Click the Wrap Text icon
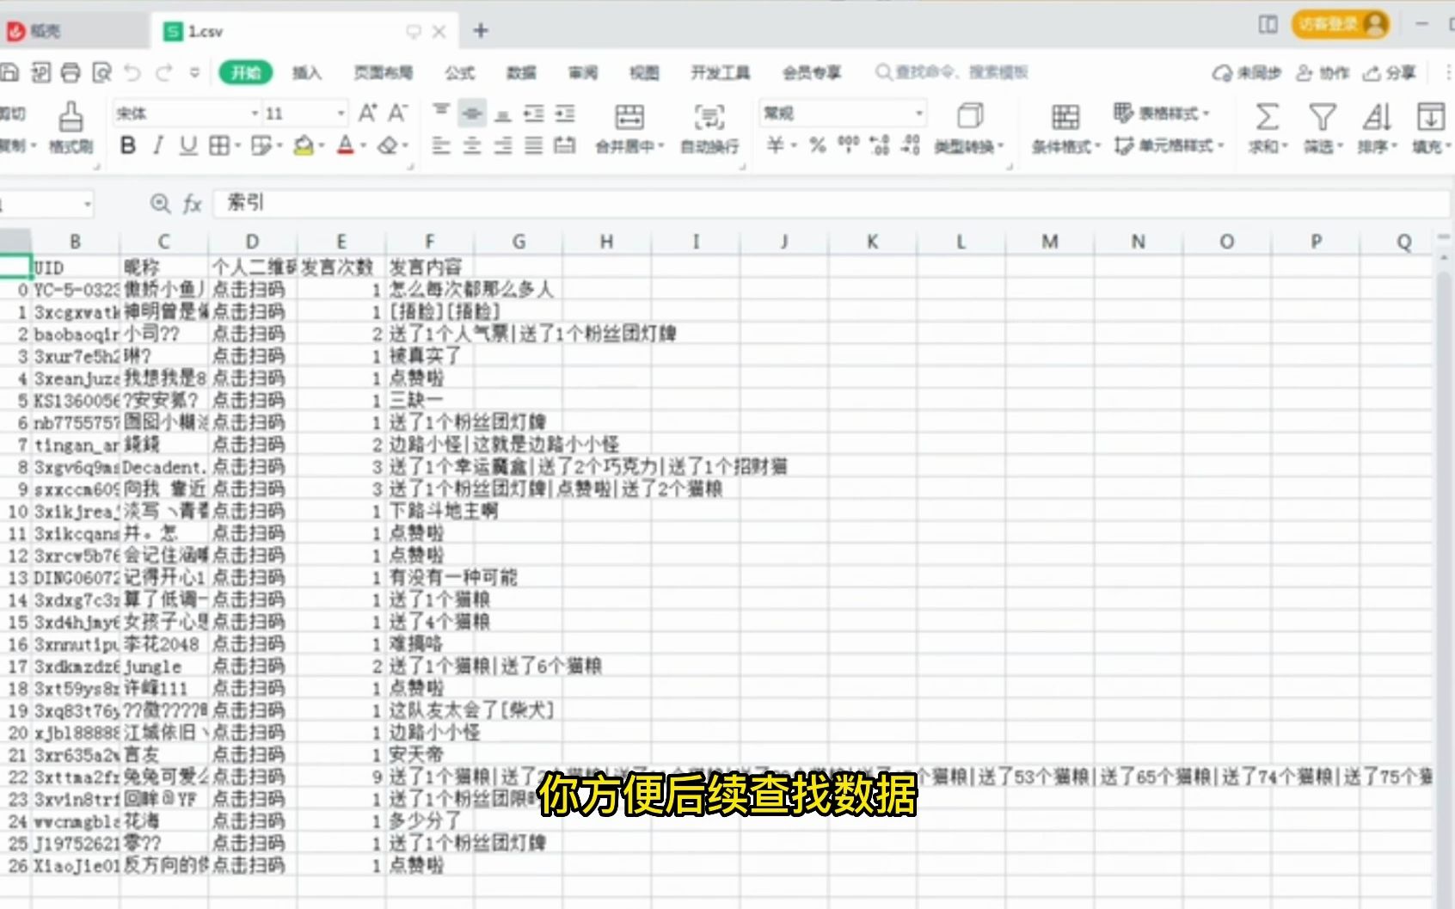The width and height of the screenshot is (1455, 909). [709, 116]
